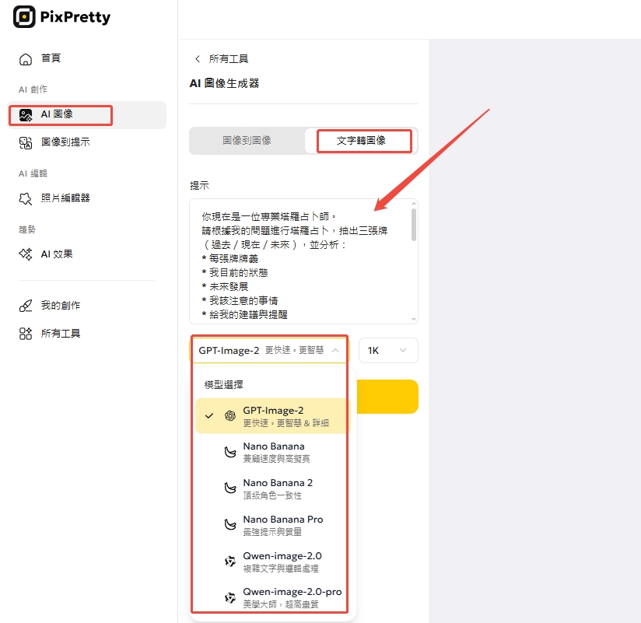The width and height of the screenshot is (641, 623).
Task: Click the home icon beside 首頁
Action: (x=26, y=59)
